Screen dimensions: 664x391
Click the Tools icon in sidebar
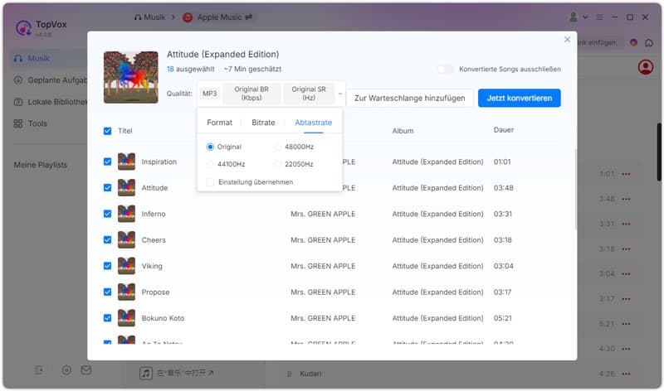[18, 123]
